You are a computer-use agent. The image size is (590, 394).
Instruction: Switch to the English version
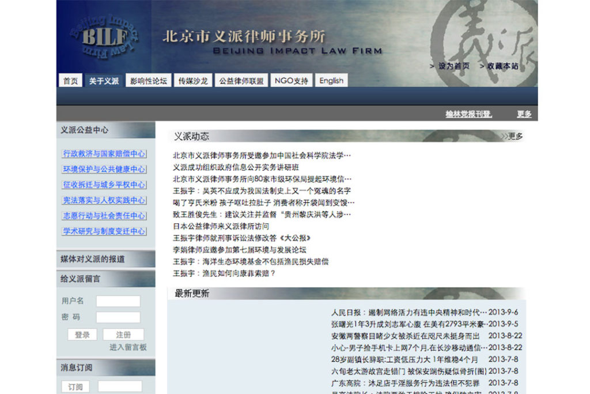331,81
